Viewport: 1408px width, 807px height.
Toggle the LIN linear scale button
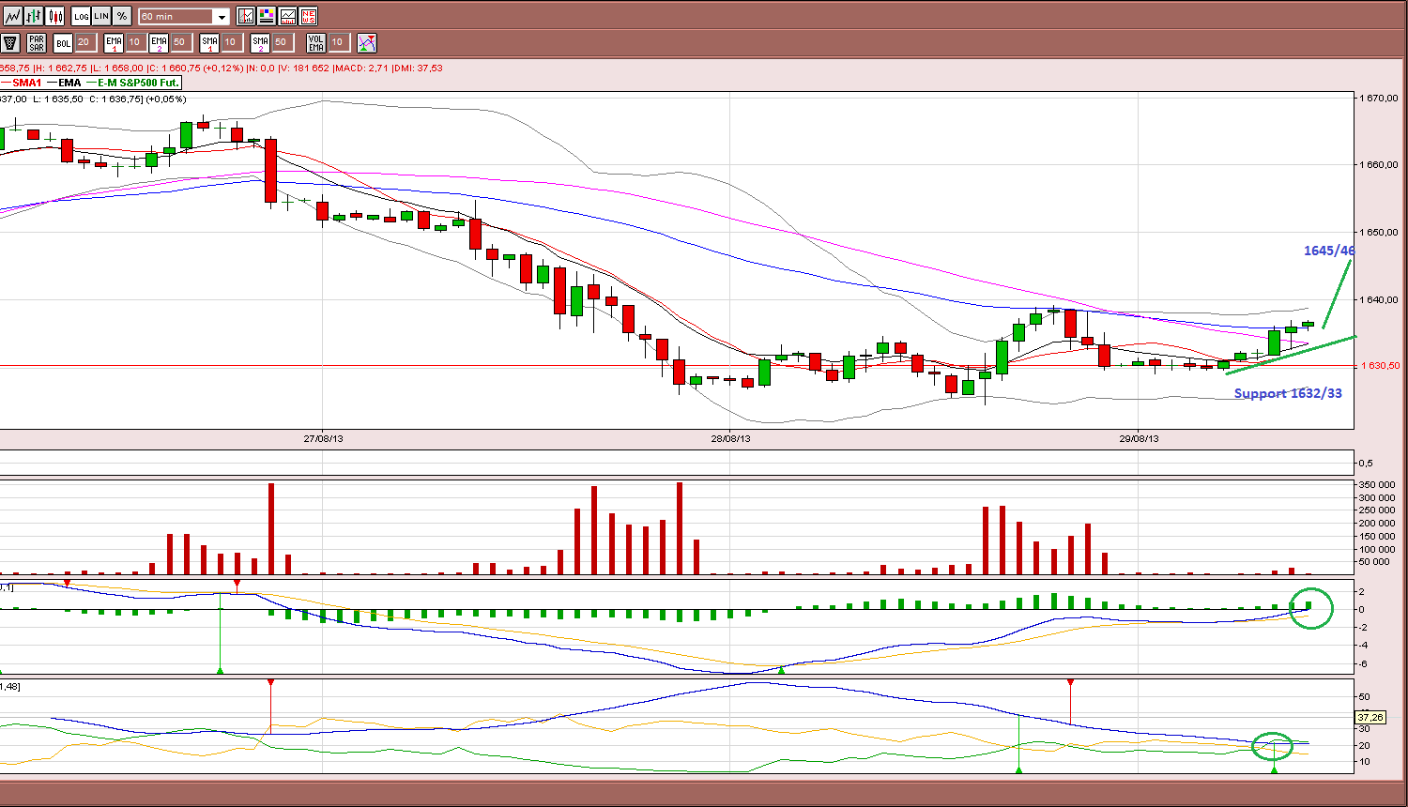(101, 16)
